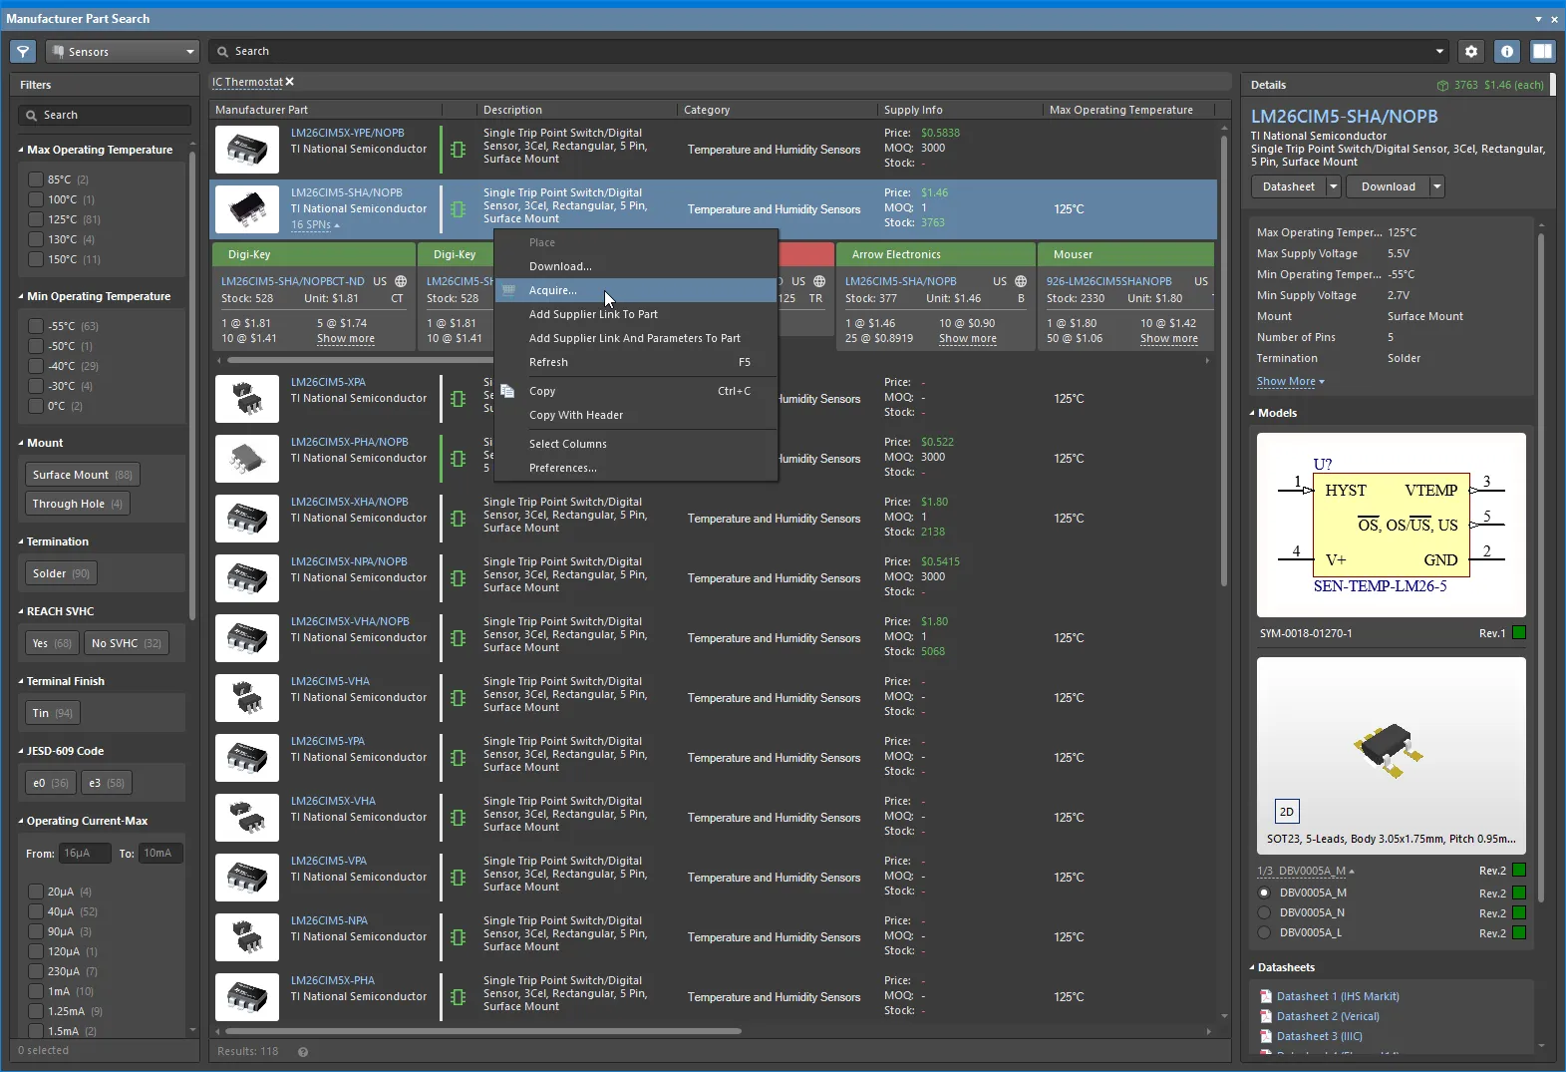Click Show more in Mouser card
The height and width of the screenshot is (1072, 1566).
1169,339
